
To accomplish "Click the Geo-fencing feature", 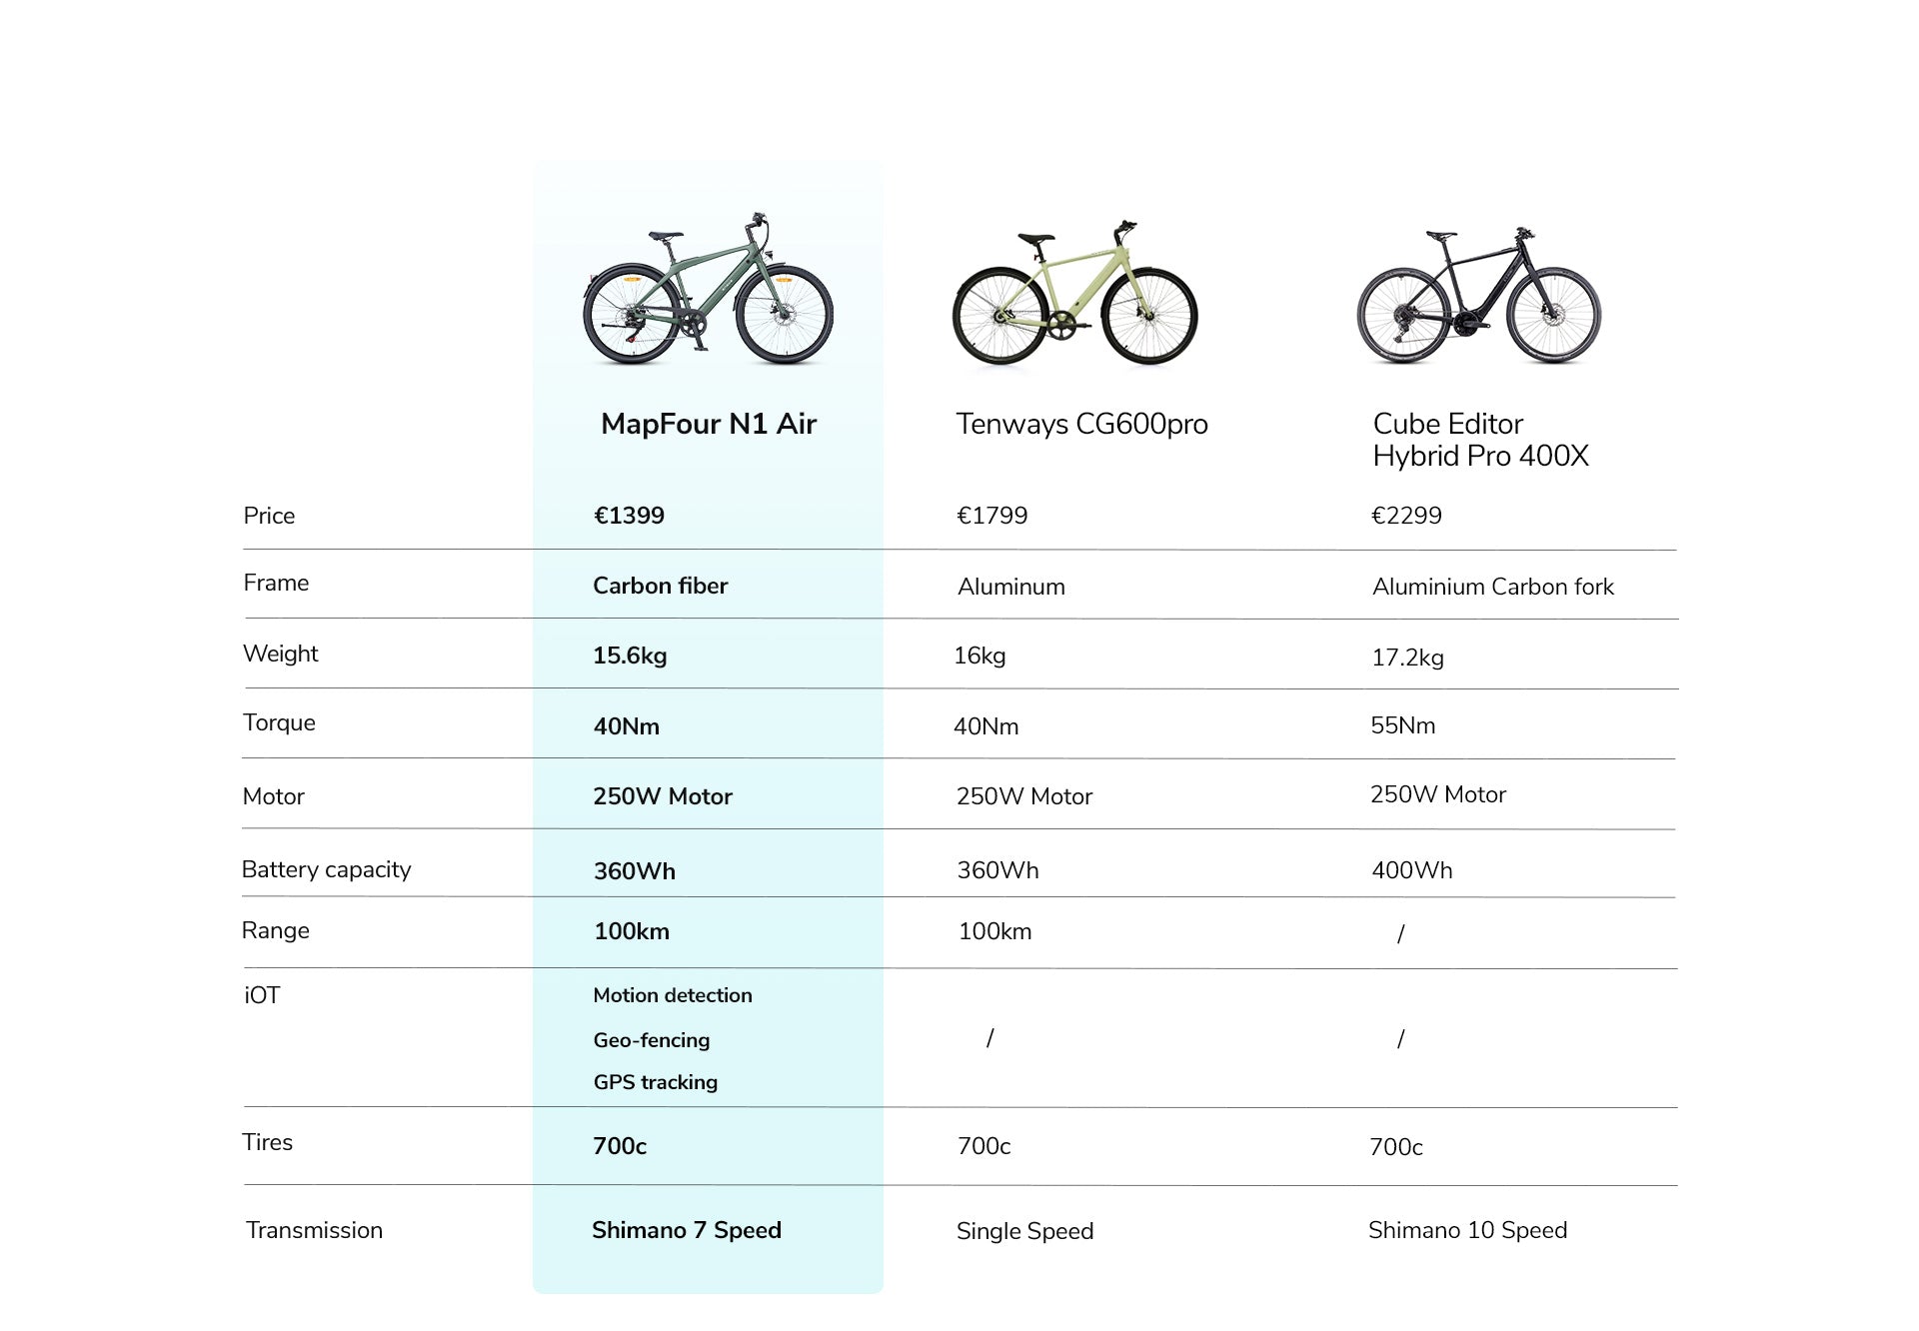I will click(x=651, y=1040).
